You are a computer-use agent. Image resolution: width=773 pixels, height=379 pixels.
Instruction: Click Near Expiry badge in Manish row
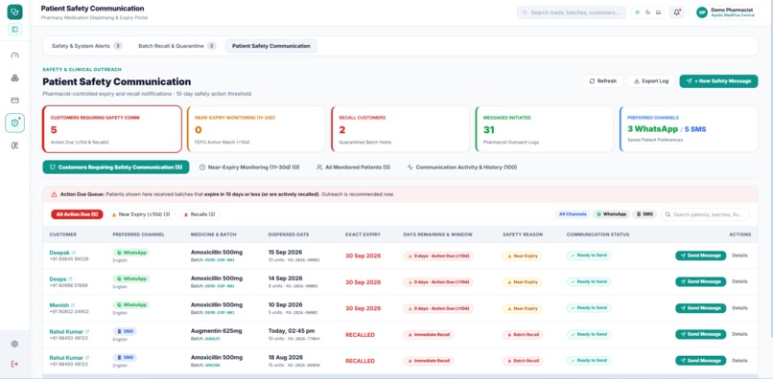pyautogui.click(x=522, y=308)
